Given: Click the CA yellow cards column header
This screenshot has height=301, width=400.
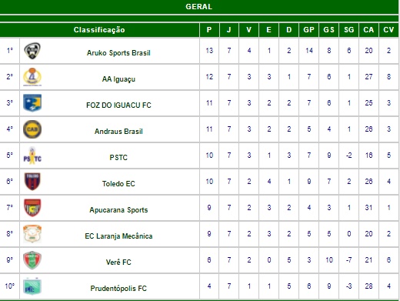Looking at the screenshot, I should coord(368,30).
